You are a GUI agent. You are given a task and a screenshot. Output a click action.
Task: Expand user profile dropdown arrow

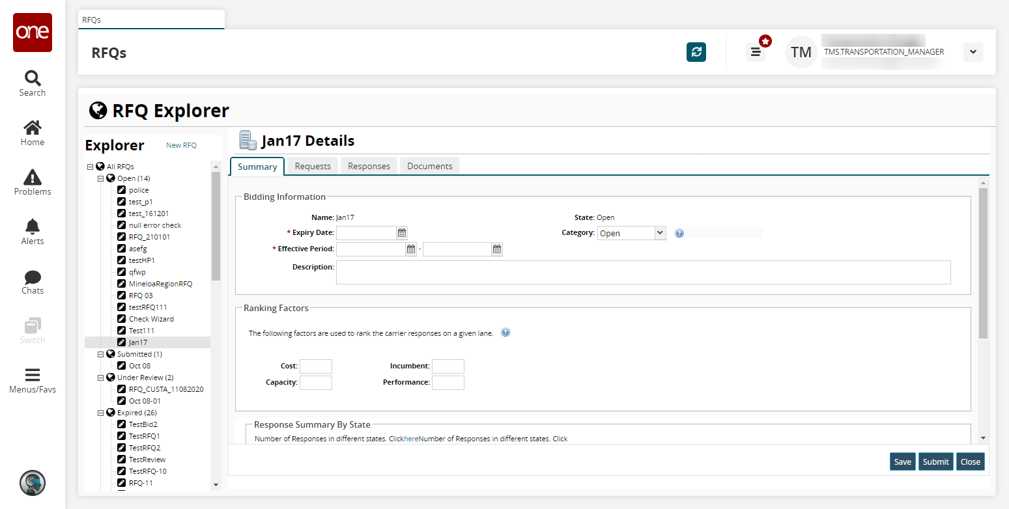pyautogui.click(x=973, y=52)
